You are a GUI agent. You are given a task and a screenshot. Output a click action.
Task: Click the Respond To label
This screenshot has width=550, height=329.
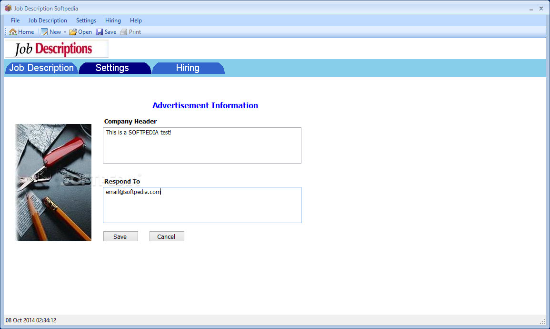(122, 181)
